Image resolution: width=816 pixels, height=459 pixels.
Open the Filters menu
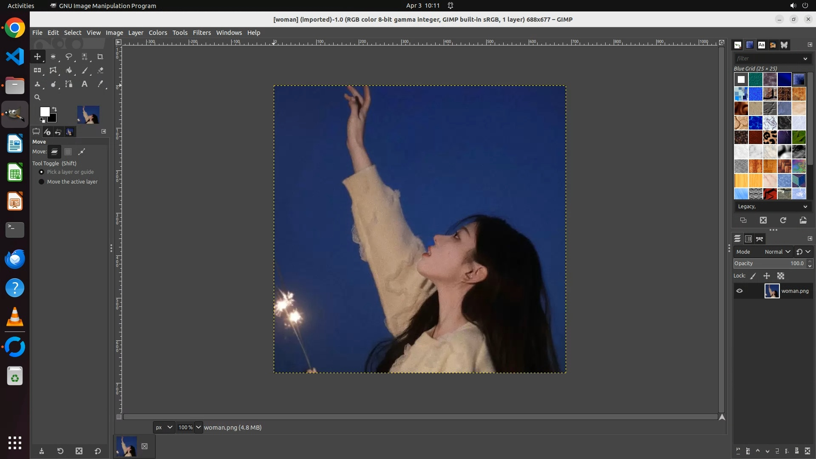coord(201,33)
